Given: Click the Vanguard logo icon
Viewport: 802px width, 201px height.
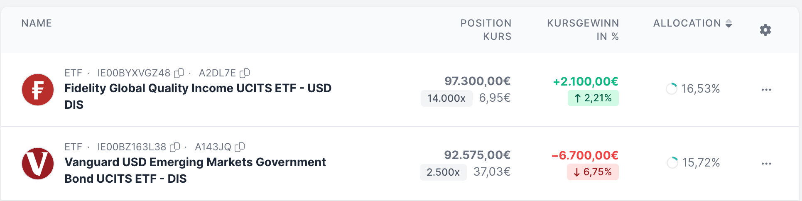Looking at the screenshot, I should 38,164.
